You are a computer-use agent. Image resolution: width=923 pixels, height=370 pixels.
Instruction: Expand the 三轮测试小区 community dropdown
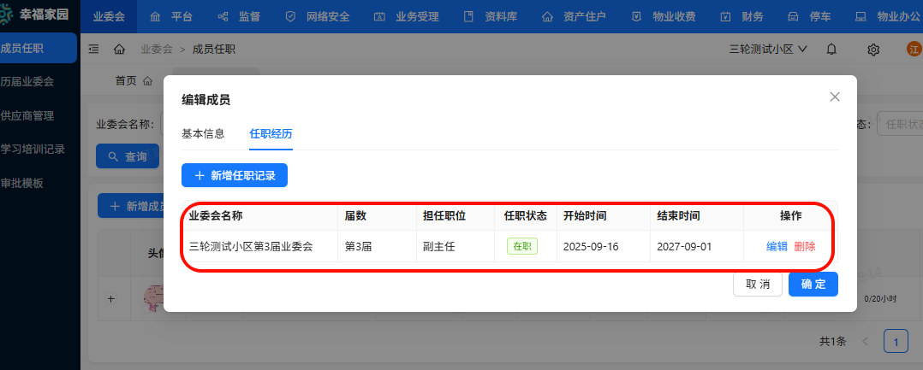(768, 50)
